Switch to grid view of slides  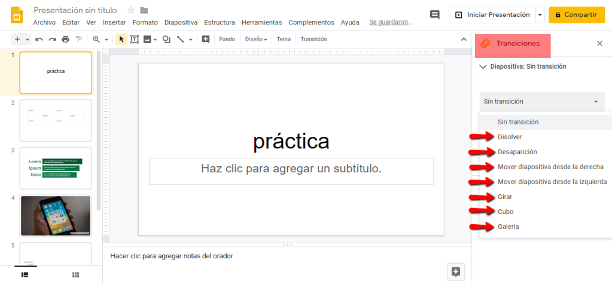coord(75,274)
